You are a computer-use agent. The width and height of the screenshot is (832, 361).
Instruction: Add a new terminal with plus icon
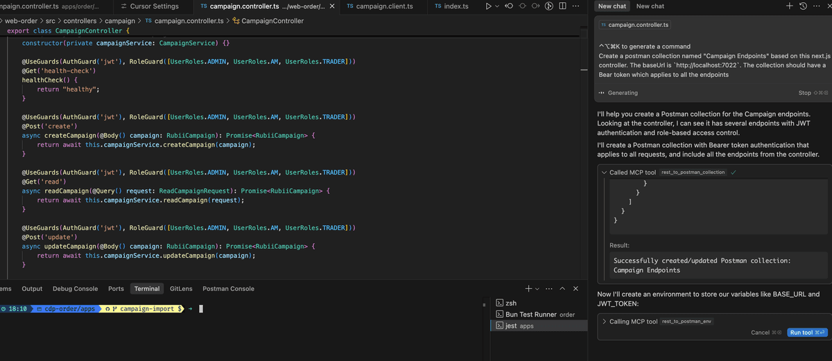(528, 288)
